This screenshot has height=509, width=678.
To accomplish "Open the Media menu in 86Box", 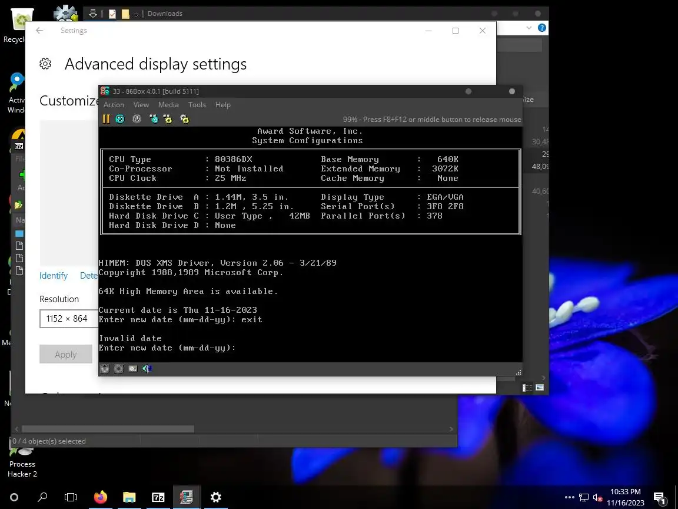I will coord(168,105).
